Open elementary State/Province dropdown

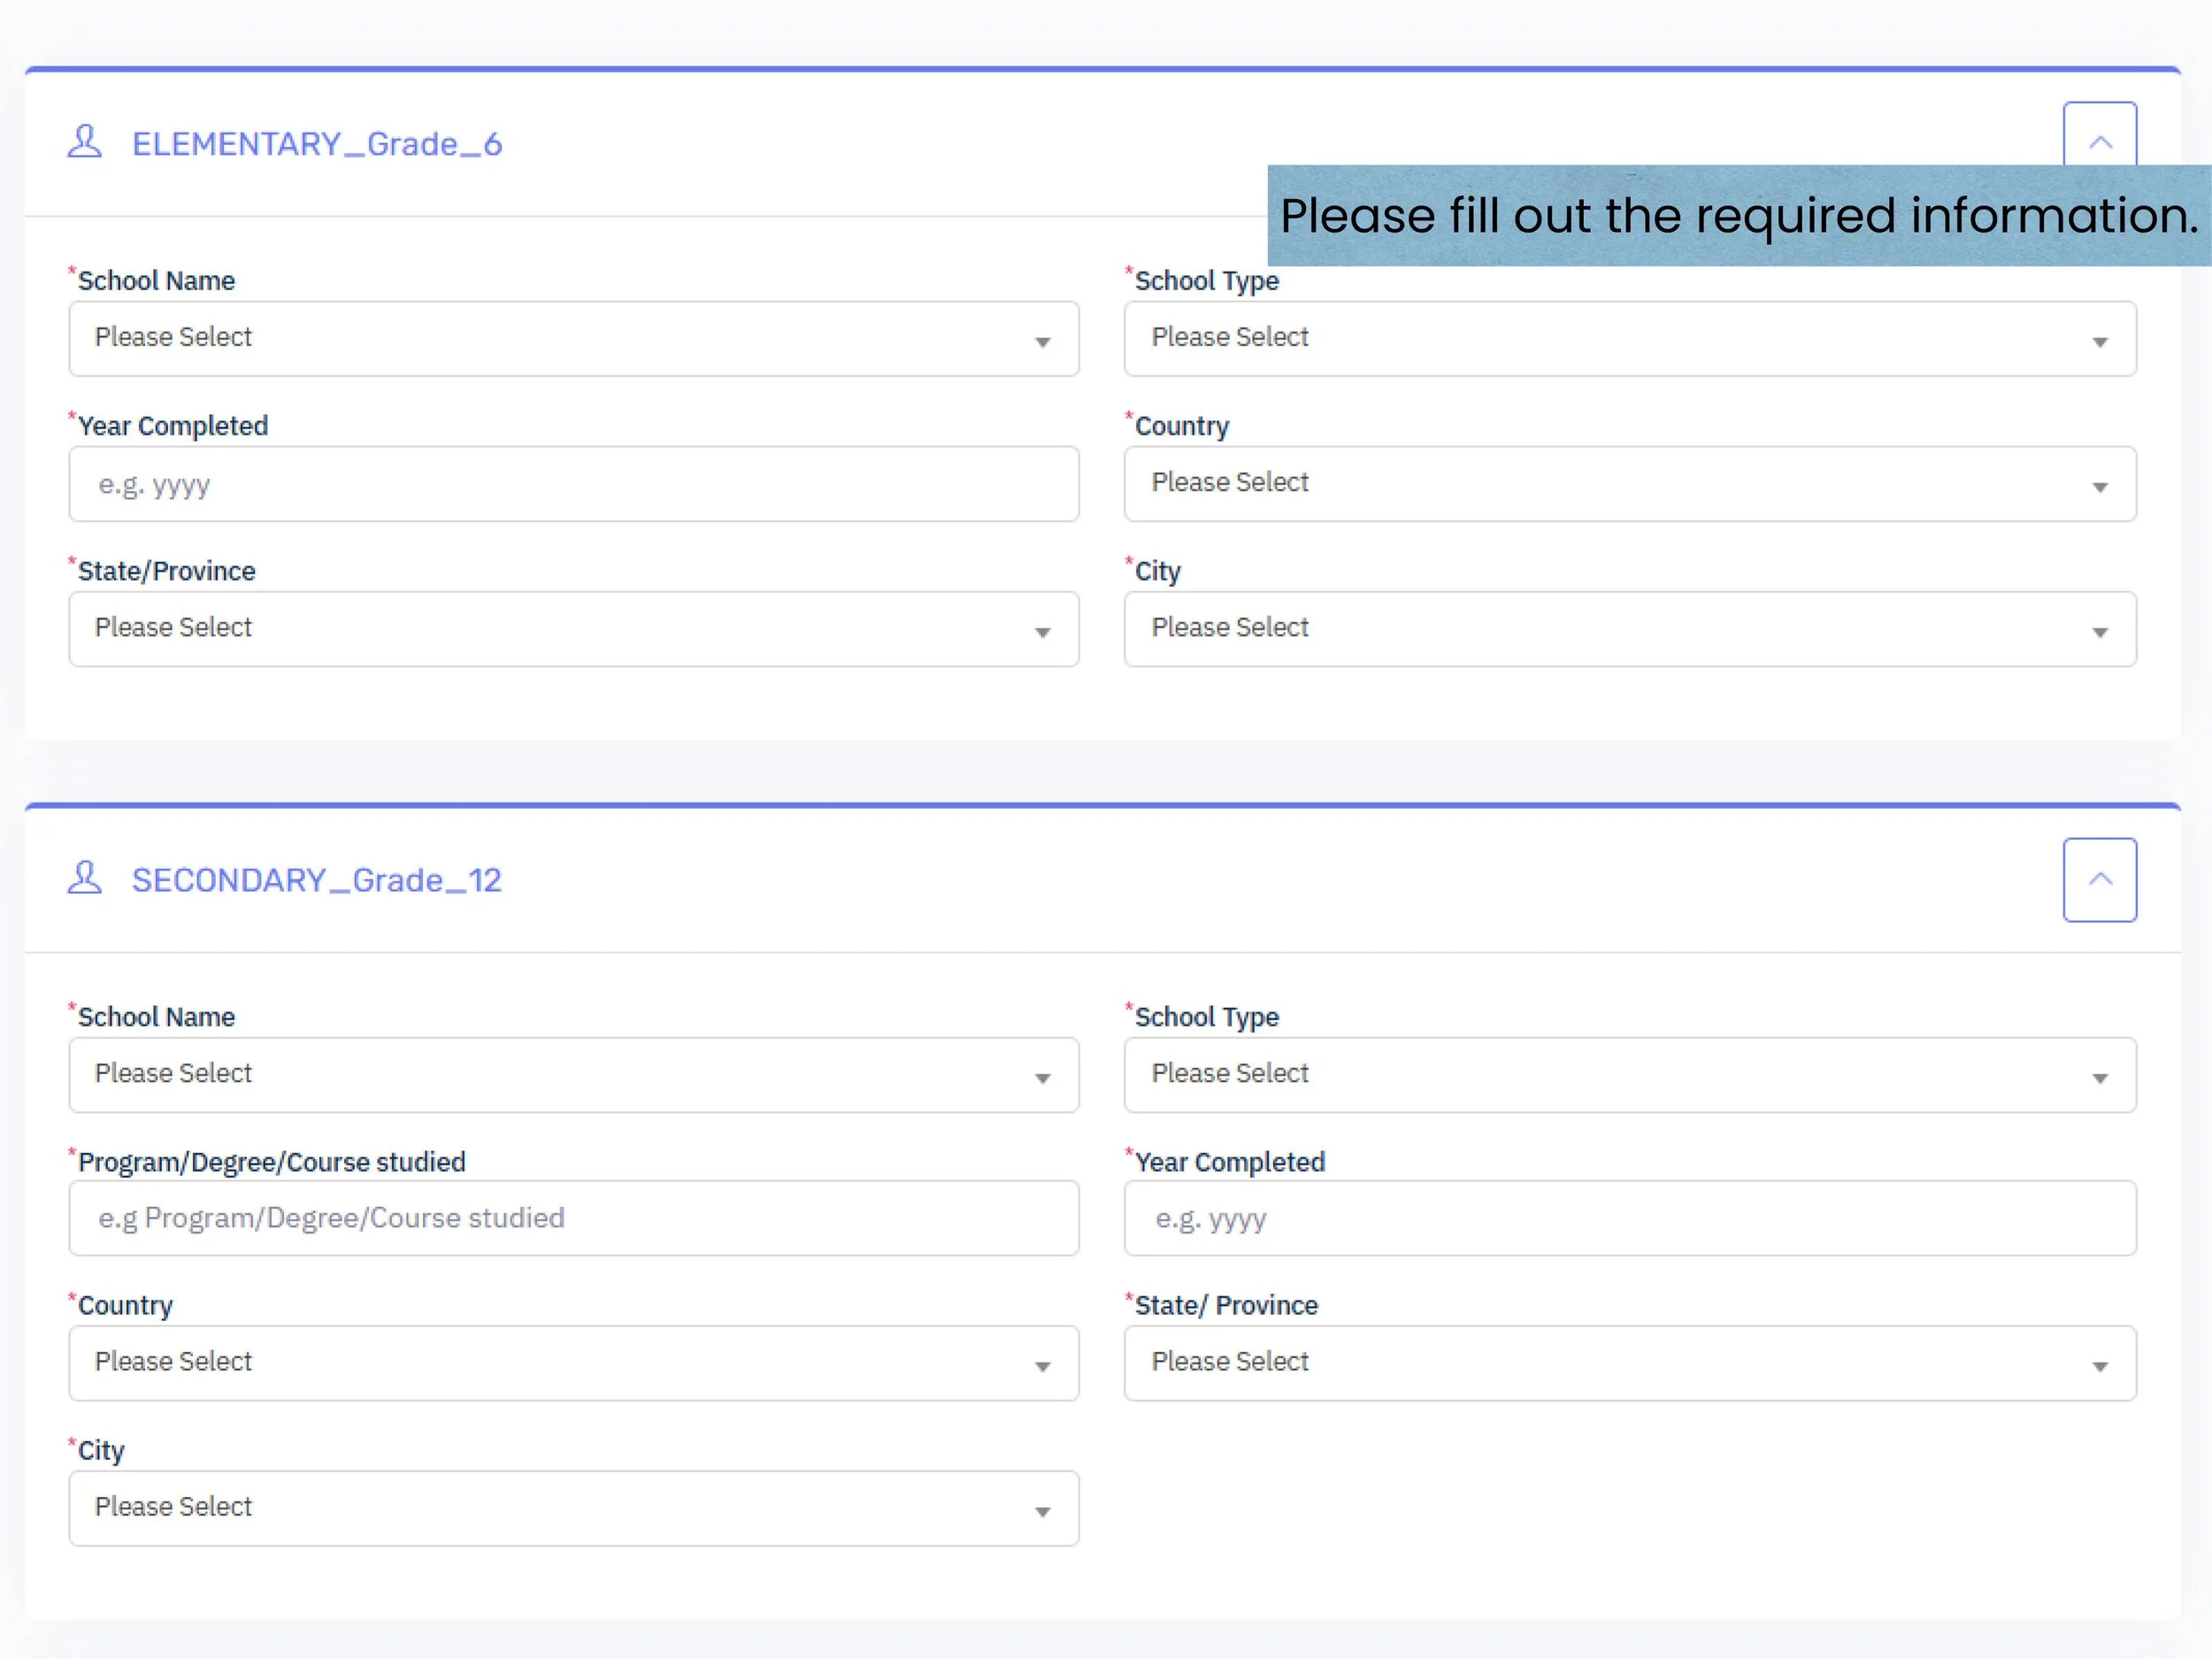coord(573,629)
